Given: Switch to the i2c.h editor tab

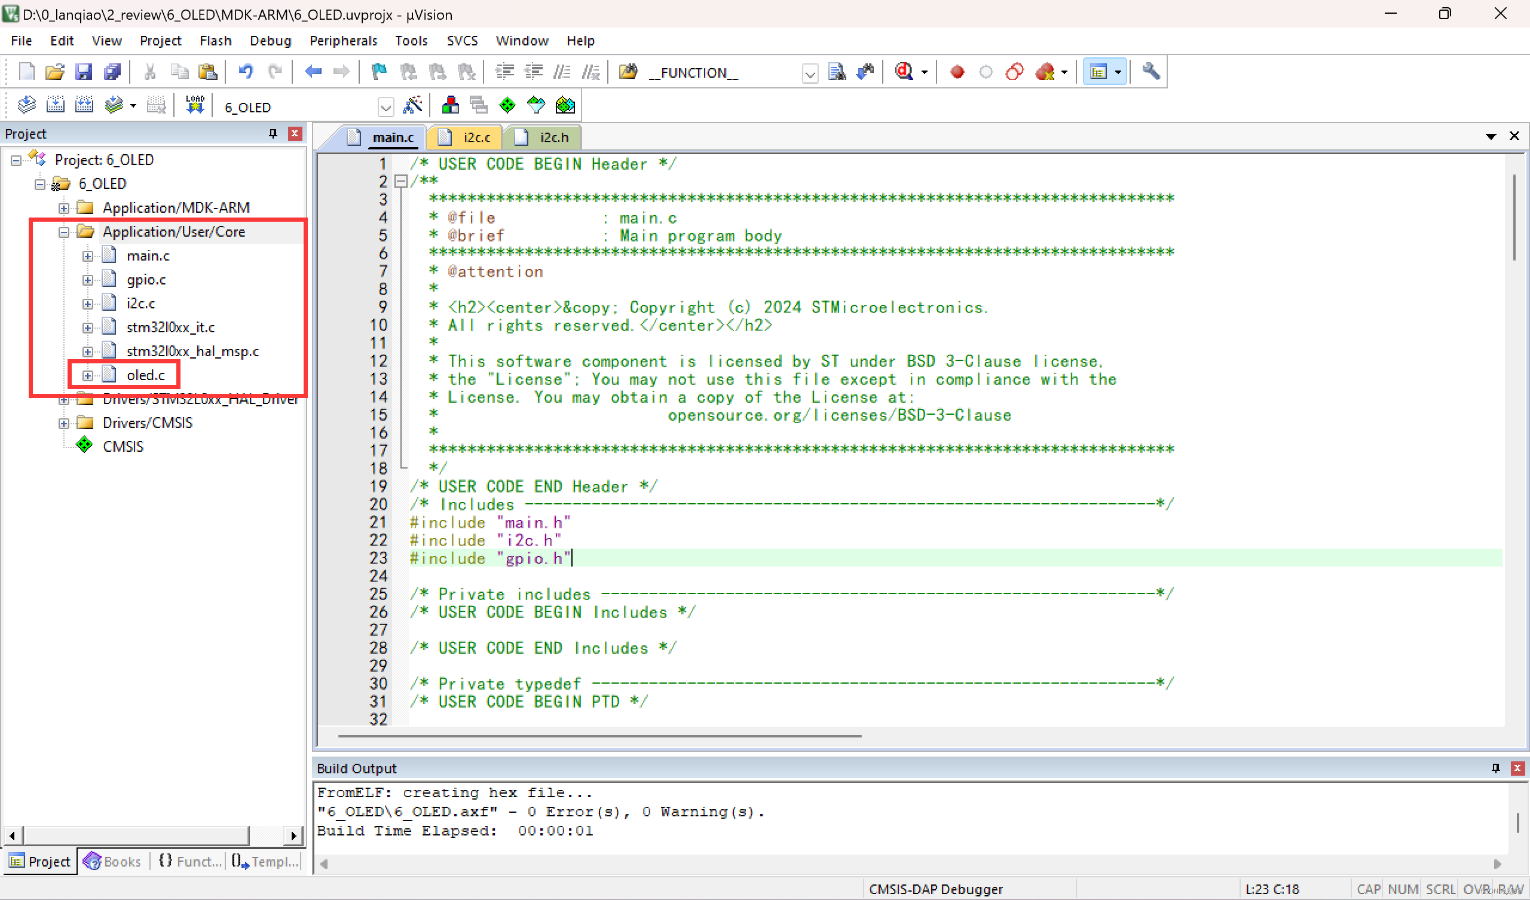Looking at the screenshot, I should click(543, 138).
